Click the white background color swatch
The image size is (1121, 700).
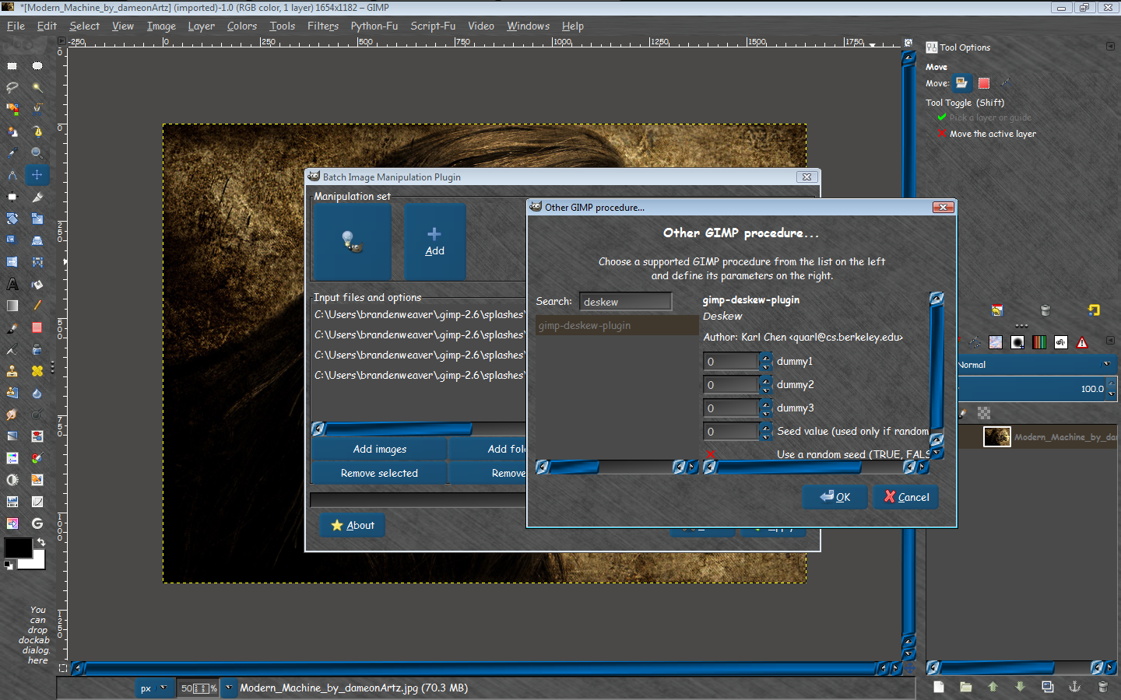(37, 562)
